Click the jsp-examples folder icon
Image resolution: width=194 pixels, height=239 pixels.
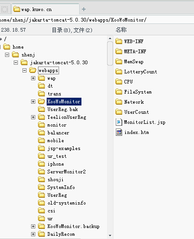pyautogui.click(x=42, y=148)
